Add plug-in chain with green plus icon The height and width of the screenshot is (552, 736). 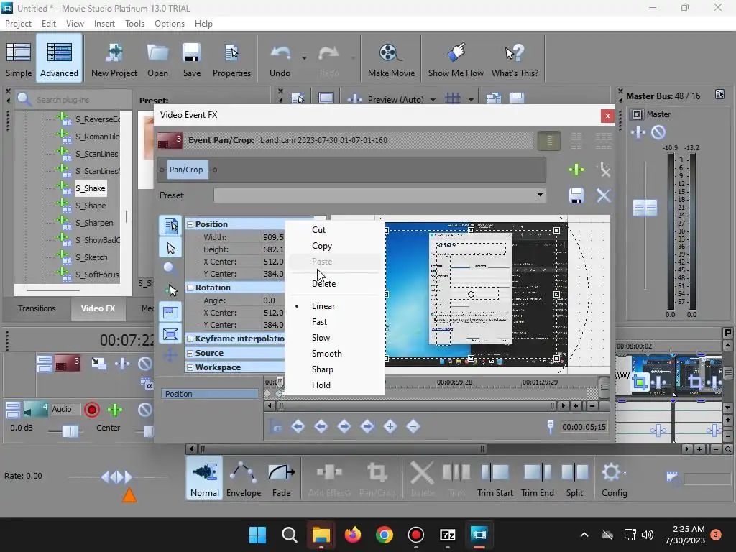tap(576, 170)
